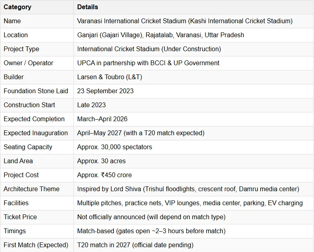
Task: Select the Match-based timings cell
Action: [x=151, y=231]
